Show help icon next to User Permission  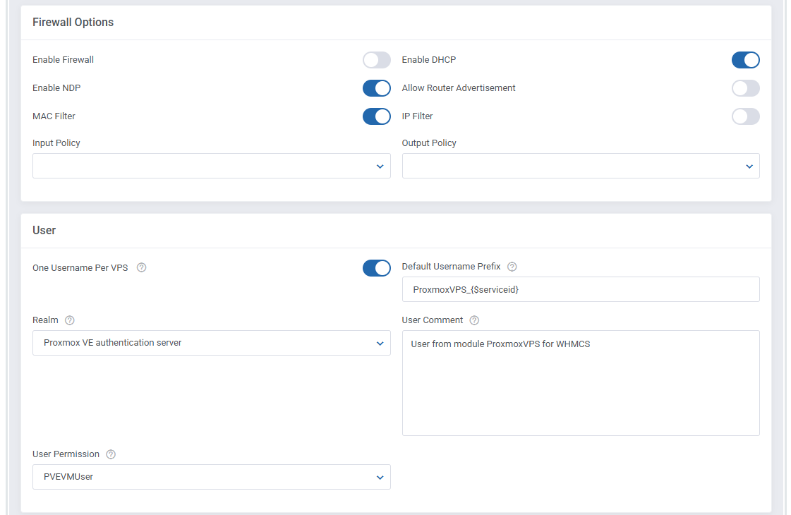point(111,454)
